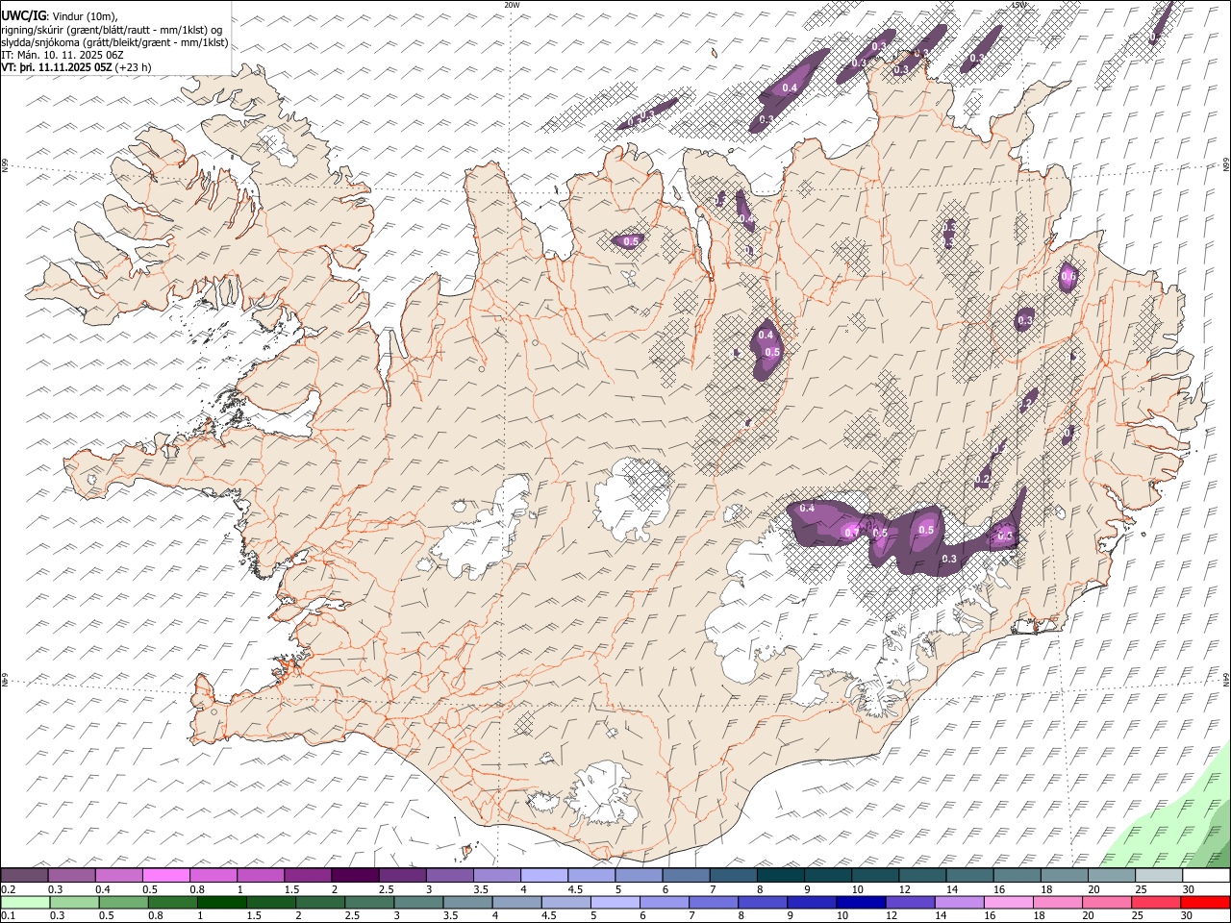
Task: Select the valid time text VT: þri. 11.11.2025 05Z
Action: tap(56, 67)
